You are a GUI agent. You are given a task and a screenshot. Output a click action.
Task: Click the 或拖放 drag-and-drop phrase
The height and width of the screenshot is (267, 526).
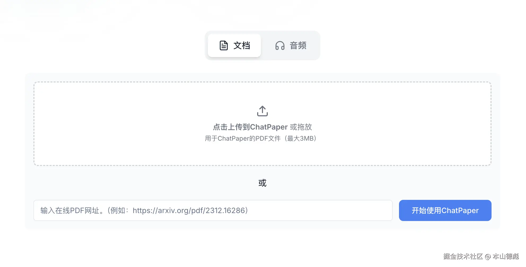301,127
